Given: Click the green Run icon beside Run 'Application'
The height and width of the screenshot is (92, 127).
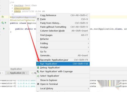Looking at the screenshot, I should 38,64.
